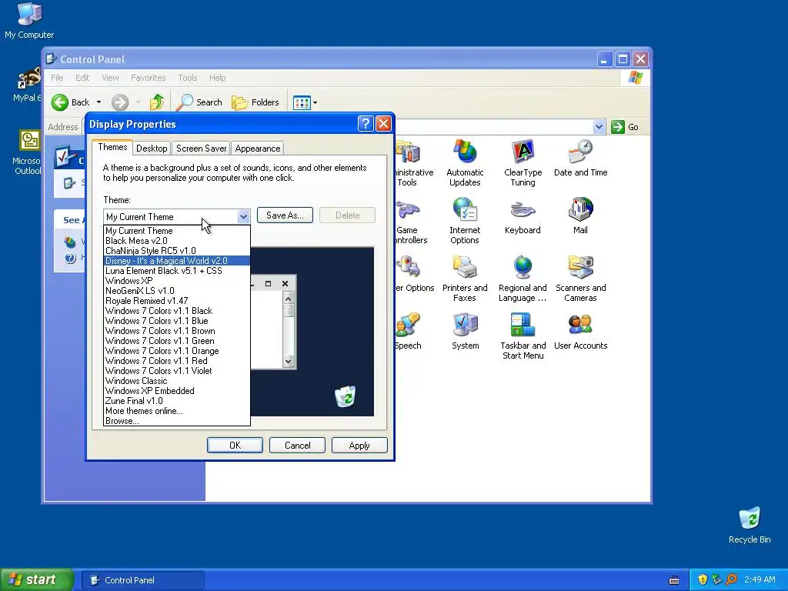
Task: Choose Luna Element Black v5.1 theme
Action: 176,271
